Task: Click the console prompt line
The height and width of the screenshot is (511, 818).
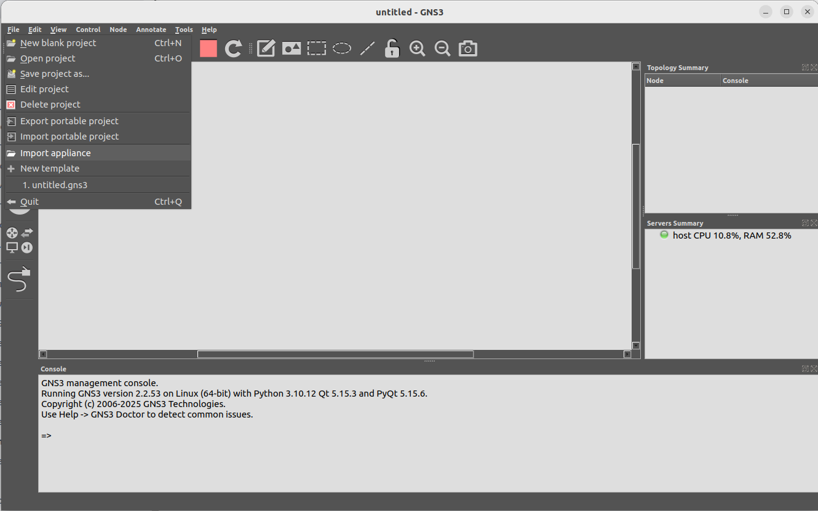Action: pyautogui.click(x=47, y=435)
